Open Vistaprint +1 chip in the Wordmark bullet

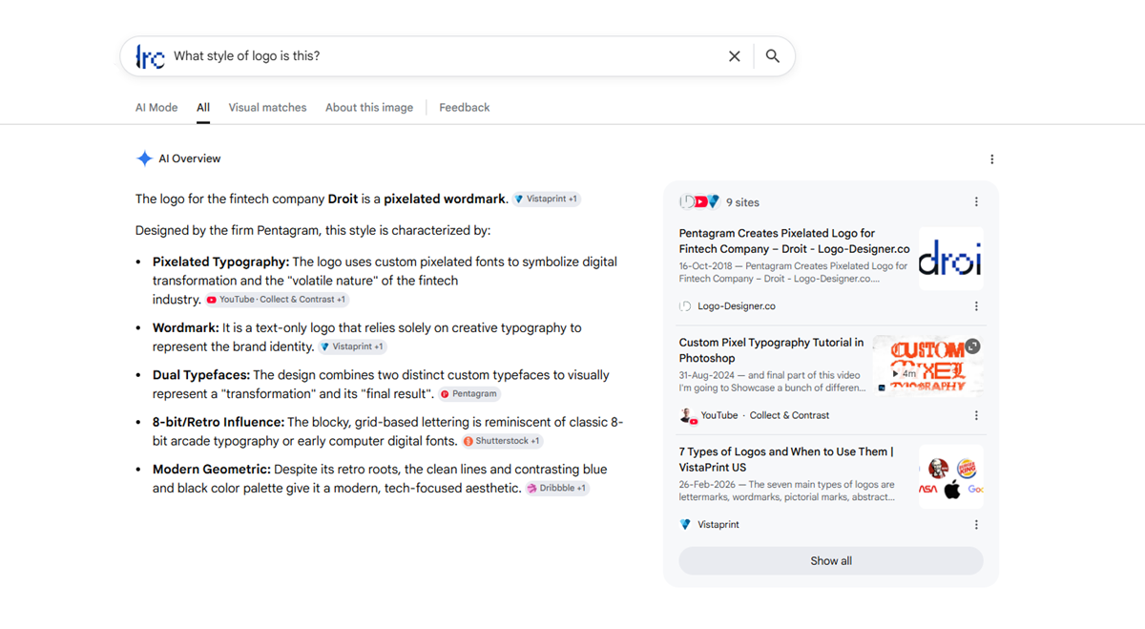click(352, 347)
